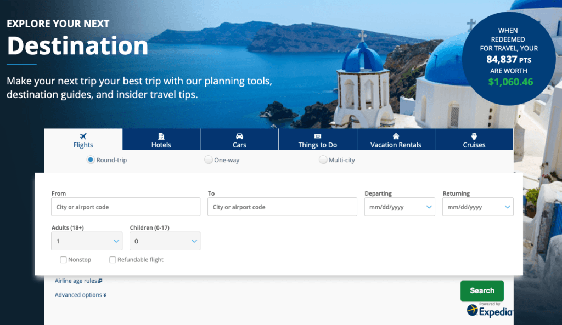Switch to the Cars tab label
Viewport: 562px width, 325px height.
tap(239, 145)
